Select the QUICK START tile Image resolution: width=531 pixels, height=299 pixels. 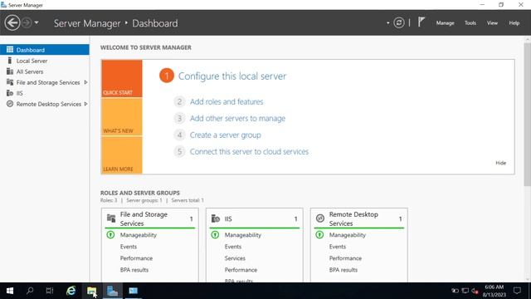(x=122, y=79)
